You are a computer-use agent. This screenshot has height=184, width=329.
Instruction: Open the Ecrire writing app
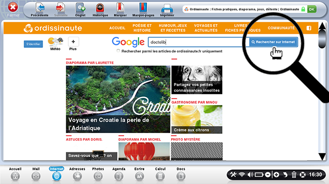point(139,174)
